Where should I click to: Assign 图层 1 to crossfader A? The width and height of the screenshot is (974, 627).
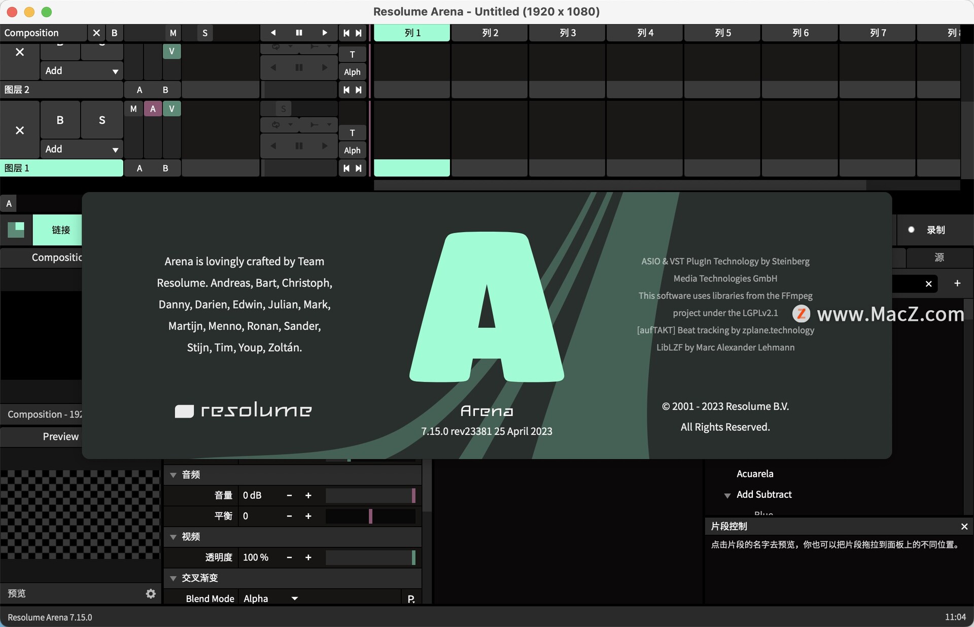[140, 168]
